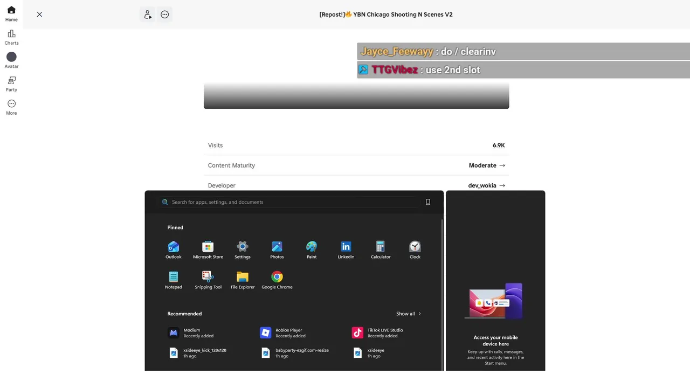Open the three-dot options menu in header
690x388 pixels.
point(165,15)
